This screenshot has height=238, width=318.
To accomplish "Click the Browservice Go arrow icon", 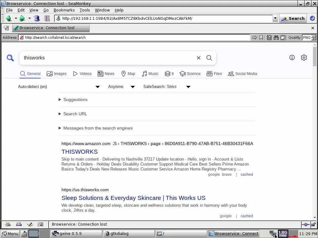I will pos(254,37).
